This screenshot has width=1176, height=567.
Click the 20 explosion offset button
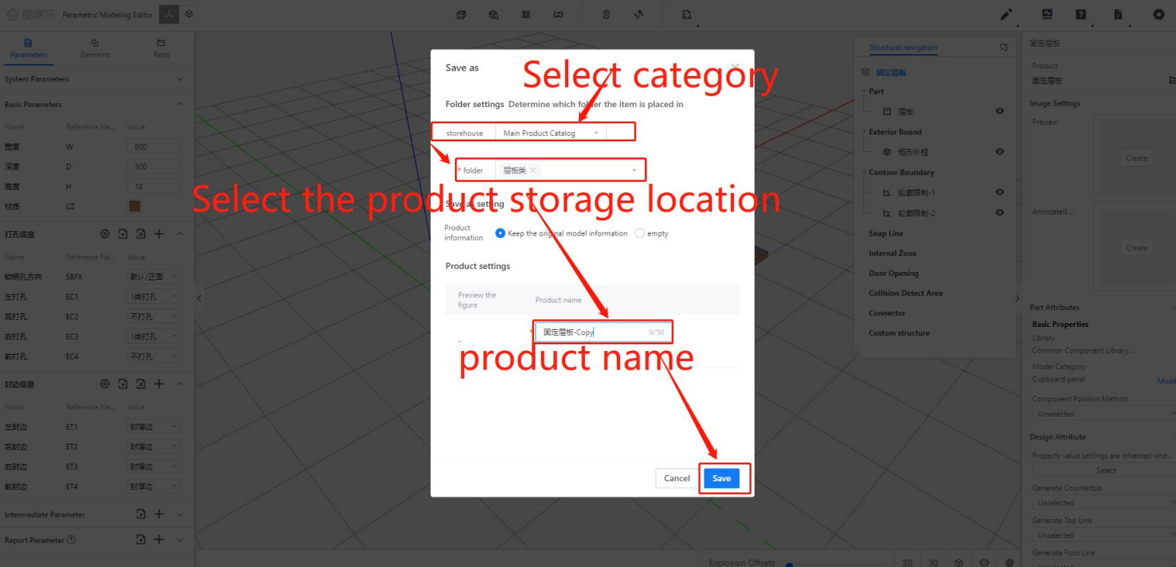[907, 562]
